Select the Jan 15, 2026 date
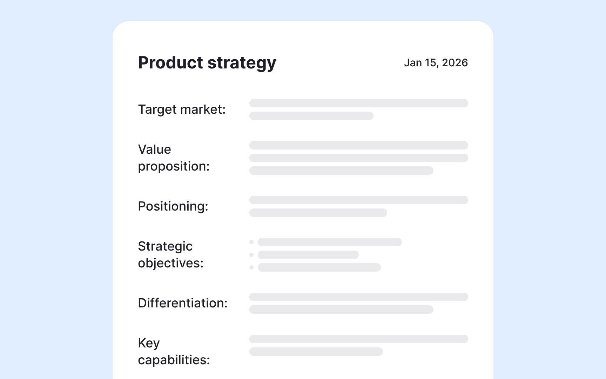This screenshot has height=379, width=606. pos(436,63)
